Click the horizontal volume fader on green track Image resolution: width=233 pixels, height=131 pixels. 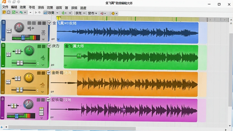(x=24, y=63)
